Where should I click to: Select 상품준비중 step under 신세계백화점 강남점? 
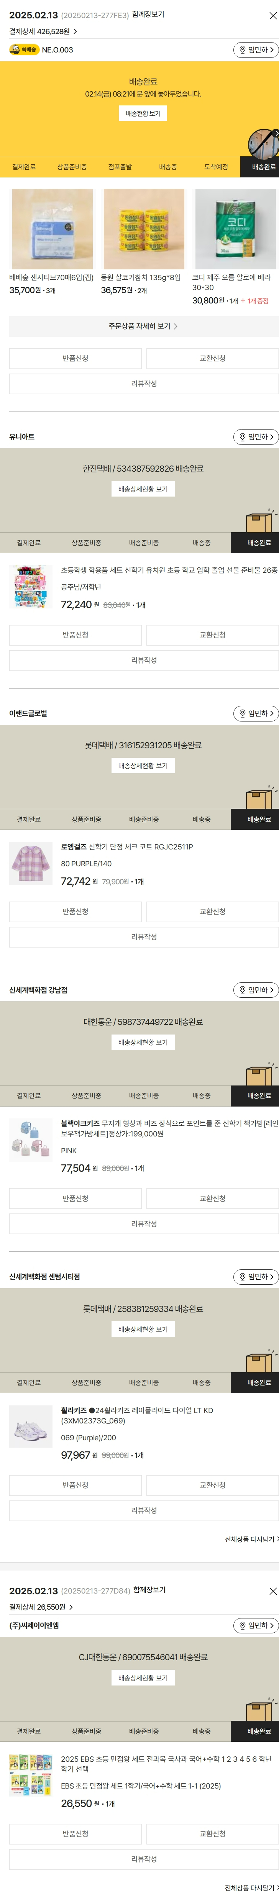coord(86,1096)
